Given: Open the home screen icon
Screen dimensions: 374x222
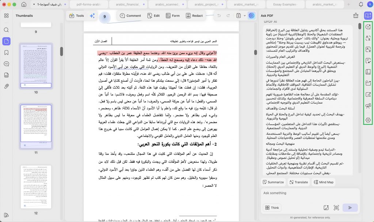Looking at the screenshot, I should 24,4.
